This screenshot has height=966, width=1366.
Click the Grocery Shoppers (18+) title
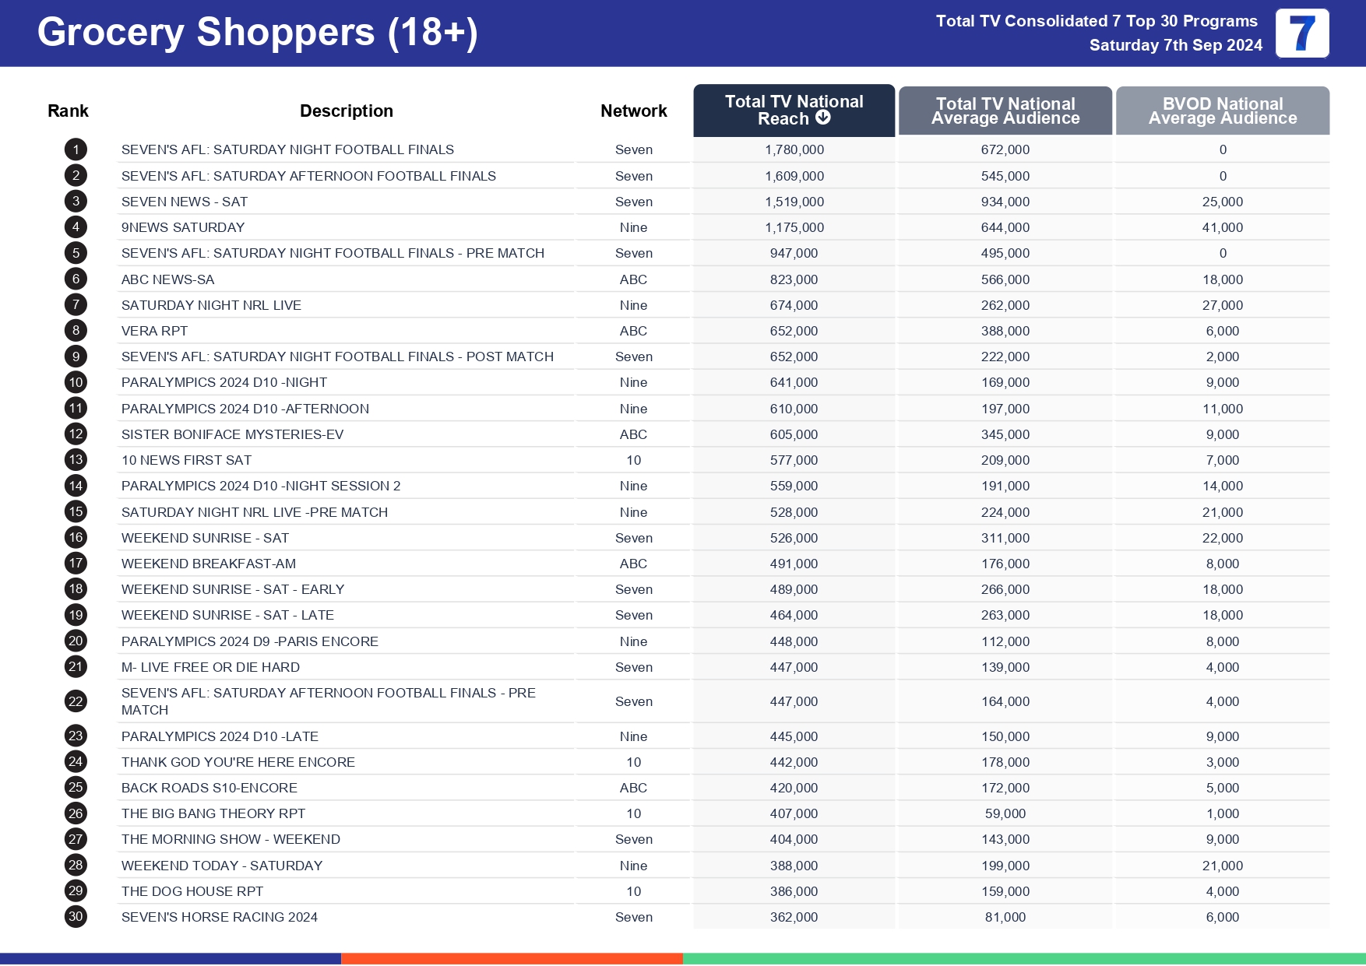pos(257,33)
